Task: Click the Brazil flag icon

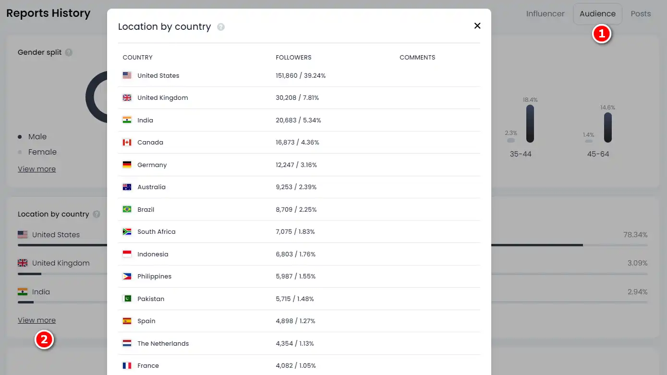Action: (x=127, y=209)
